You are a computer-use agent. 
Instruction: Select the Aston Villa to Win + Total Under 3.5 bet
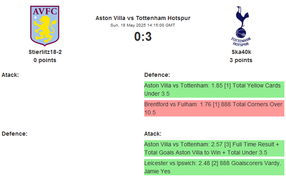coord(214,148)
